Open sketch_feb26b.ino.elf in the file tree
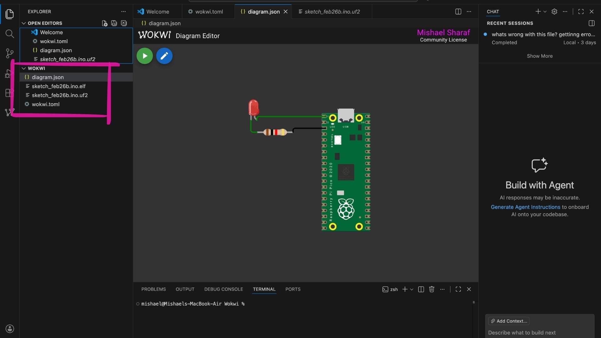The width and height of the screenshot is (601, 338). click(x=59, y=86)
